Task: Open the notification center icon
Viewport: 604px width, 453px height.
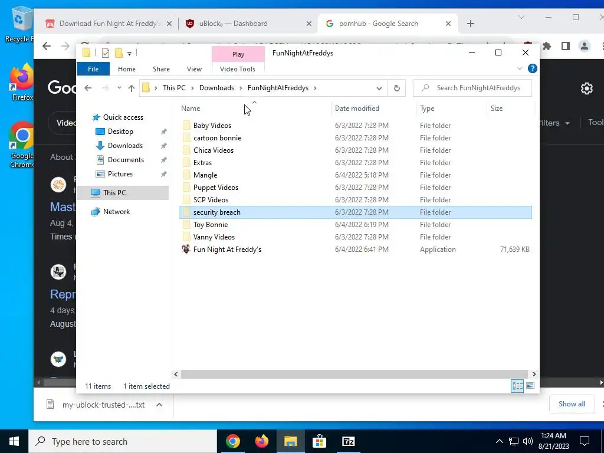Action: [x=585, y=441]
